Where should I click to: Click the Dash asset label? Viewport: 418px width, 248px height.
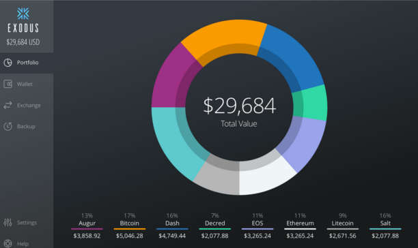coord(172,223)
